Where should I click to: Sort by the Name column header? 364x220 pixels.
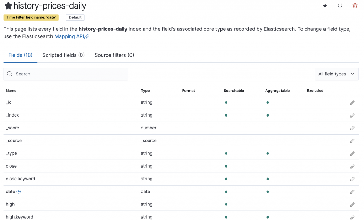pos(11,91)
